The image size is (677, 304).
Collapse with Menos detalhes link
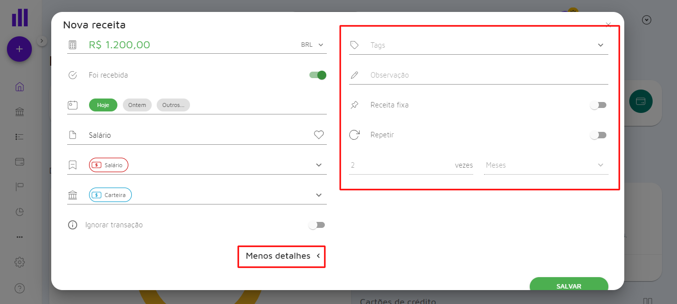pos(282,256)
